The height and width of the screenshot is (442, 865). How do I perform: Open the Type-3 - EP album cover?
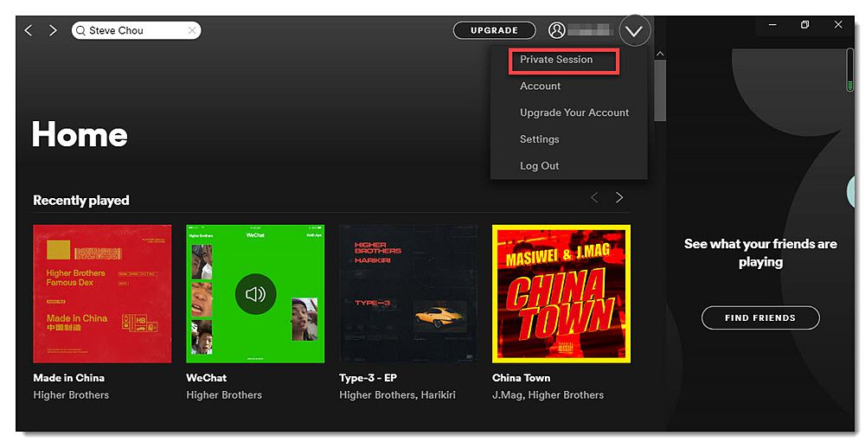408,293
